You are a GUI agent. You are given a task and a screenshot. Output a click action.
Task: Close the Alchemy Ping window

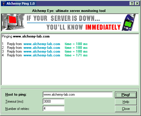pyautogui.click(x=137, y=3)
